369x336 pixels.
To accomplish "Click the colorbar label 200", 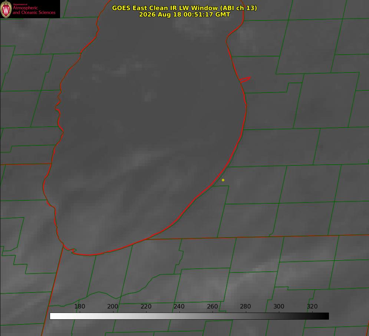I will (113, 306).
